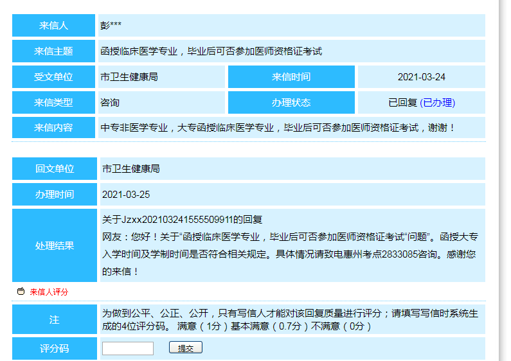The image size is (511, 361).
Task: Click the 回文单位 label cell
Action: point(54,169)
